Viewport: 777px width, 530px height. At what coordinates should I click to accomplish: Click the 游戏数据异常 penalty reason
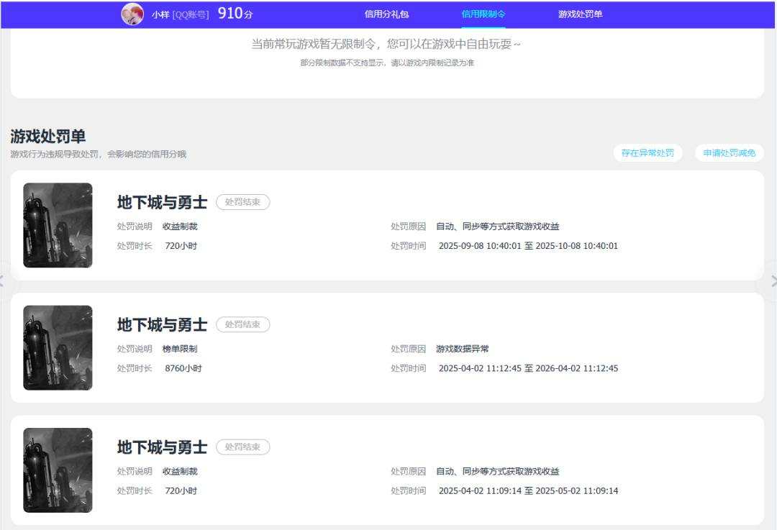click(463, 349)
